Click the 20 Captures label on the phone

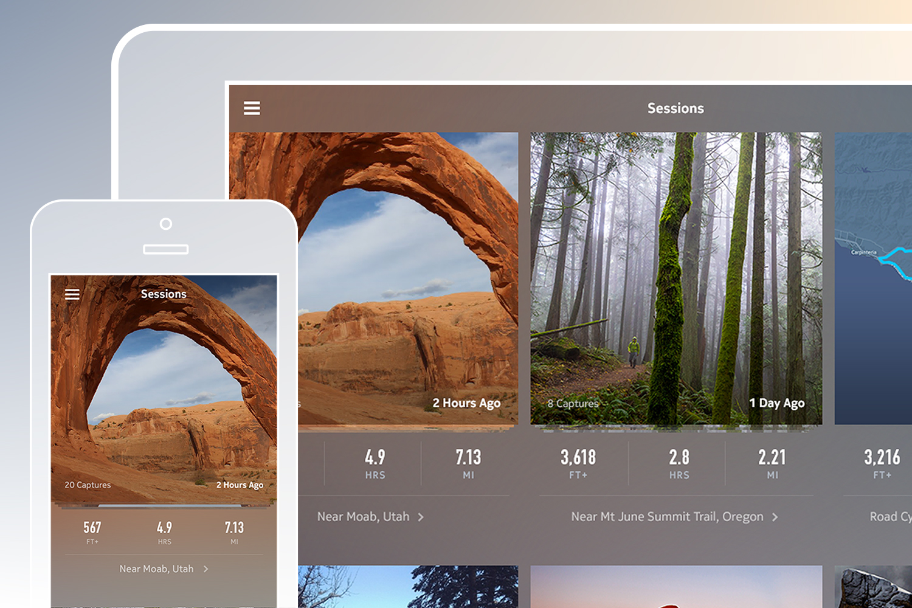88,485
